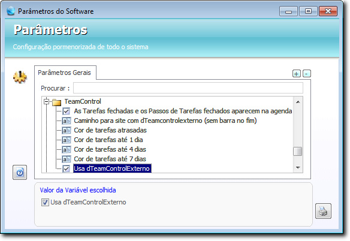Click the ab icon beside Cor de tarefas atrasadas
This screenshot has height=241, width=350.
click(x=67, y=130)
